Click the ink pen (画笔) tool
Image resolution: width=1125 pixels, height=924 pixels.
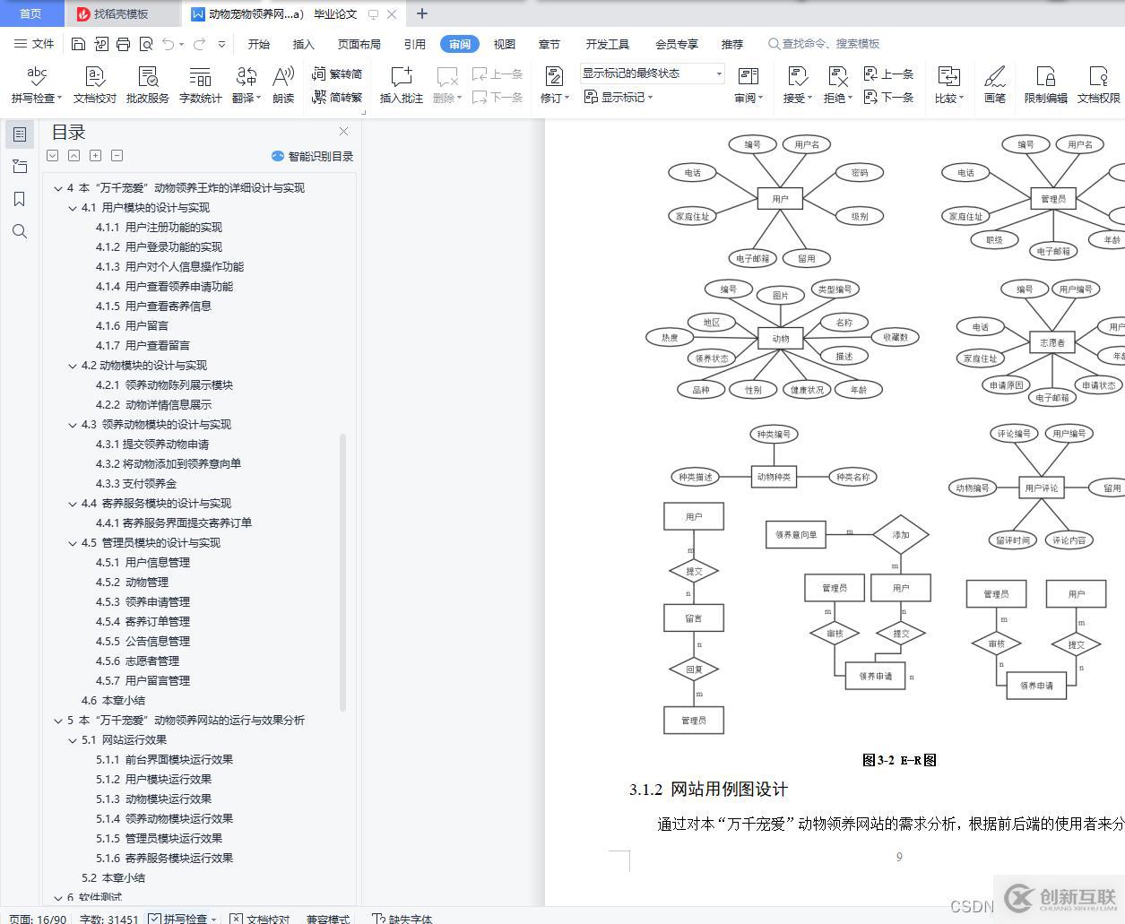(994, 77)
